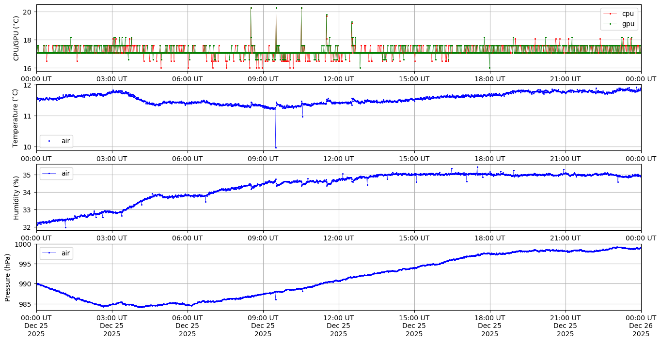Click the "CPU/GPU (°C)" y-axis label
661x342 pixels.
click(x=16, y=38)
